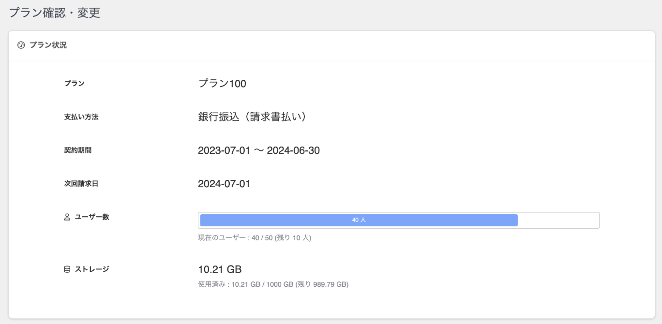
Task: Click the gauge icon beside プラン状況
Action: point(21,45)
